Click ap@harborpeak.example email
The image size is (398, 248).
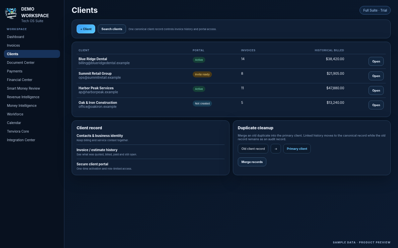[x=98, y=92]
